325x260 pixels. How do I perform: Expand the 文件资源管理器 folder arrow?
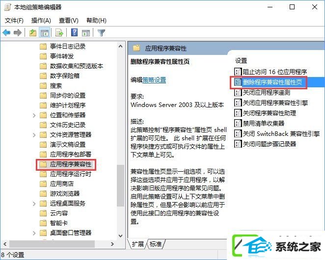point(34,135)
